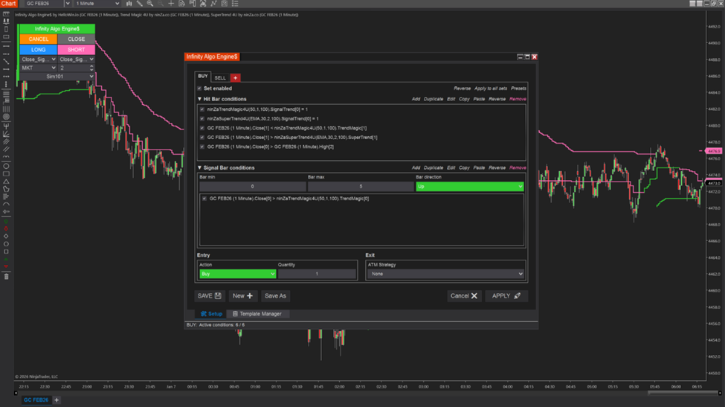Open the left Close_Sig dropdown
The image size is (725, 407).
pos(39,60)
